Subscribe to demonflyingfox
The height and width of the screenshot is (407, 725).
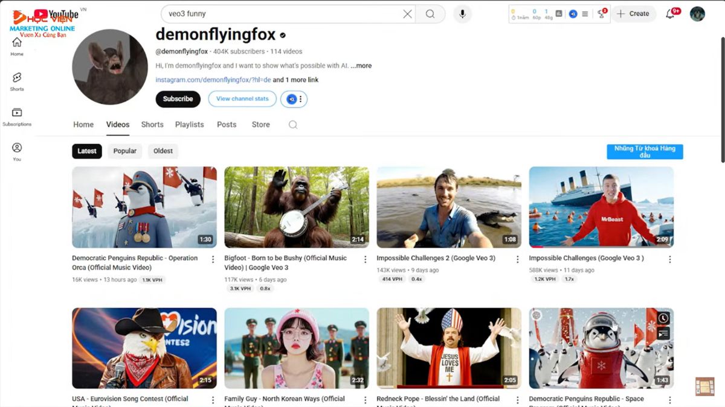(x=178, y=99)
